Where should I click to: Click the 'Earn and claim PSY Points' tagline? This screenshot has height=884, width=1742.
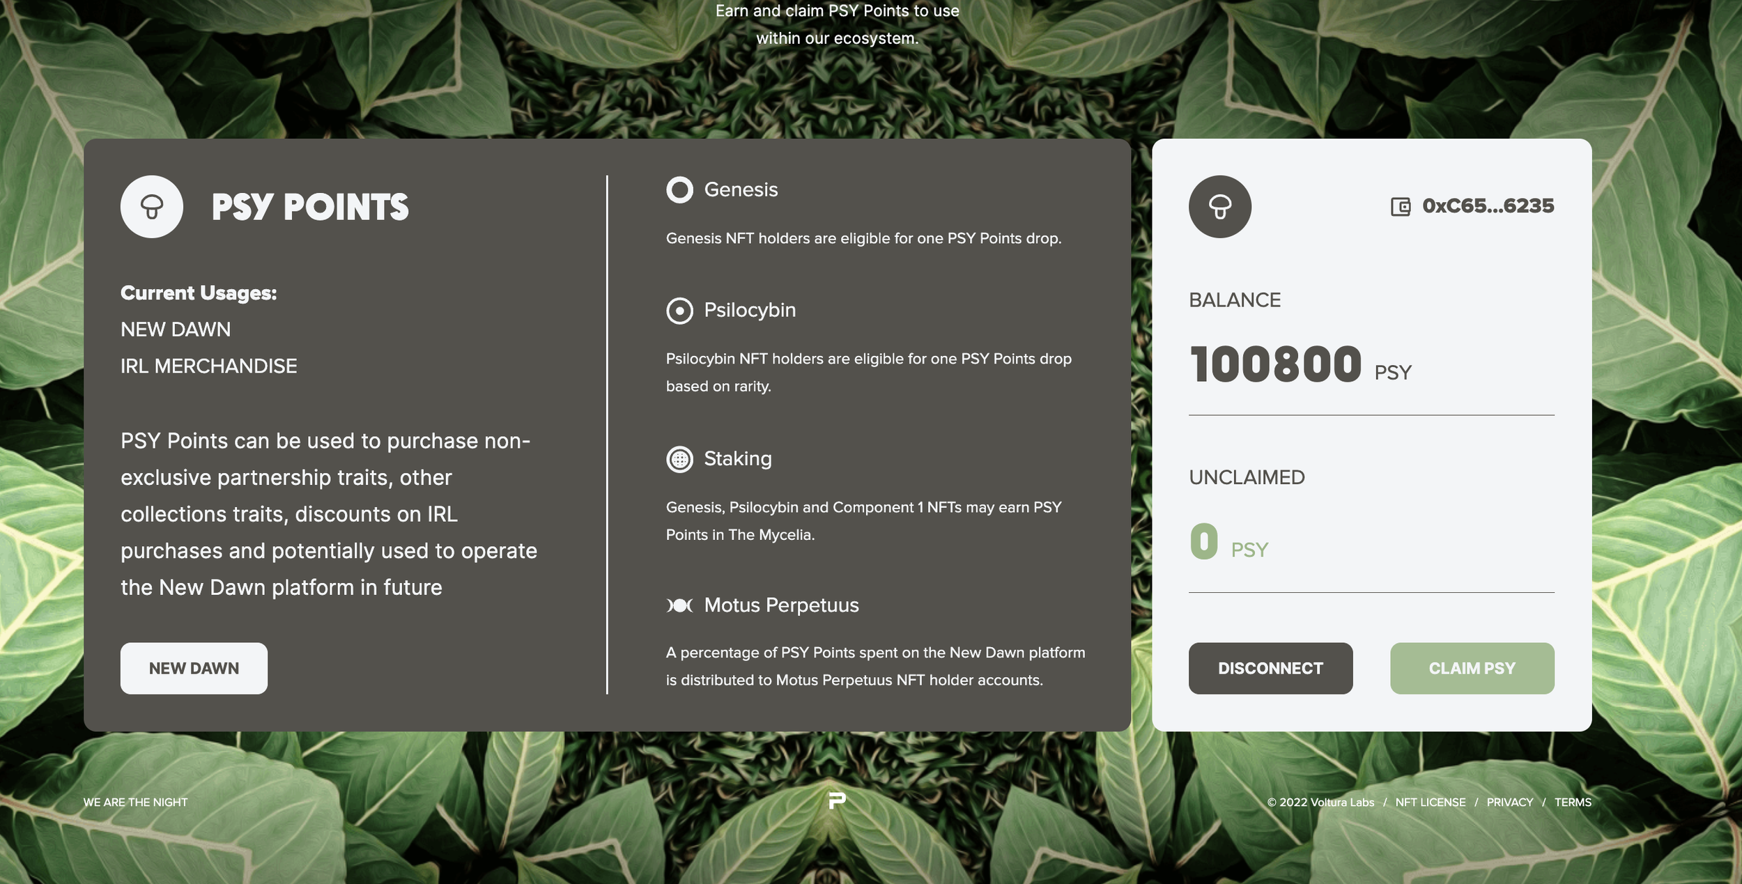[x=837, y=24]
